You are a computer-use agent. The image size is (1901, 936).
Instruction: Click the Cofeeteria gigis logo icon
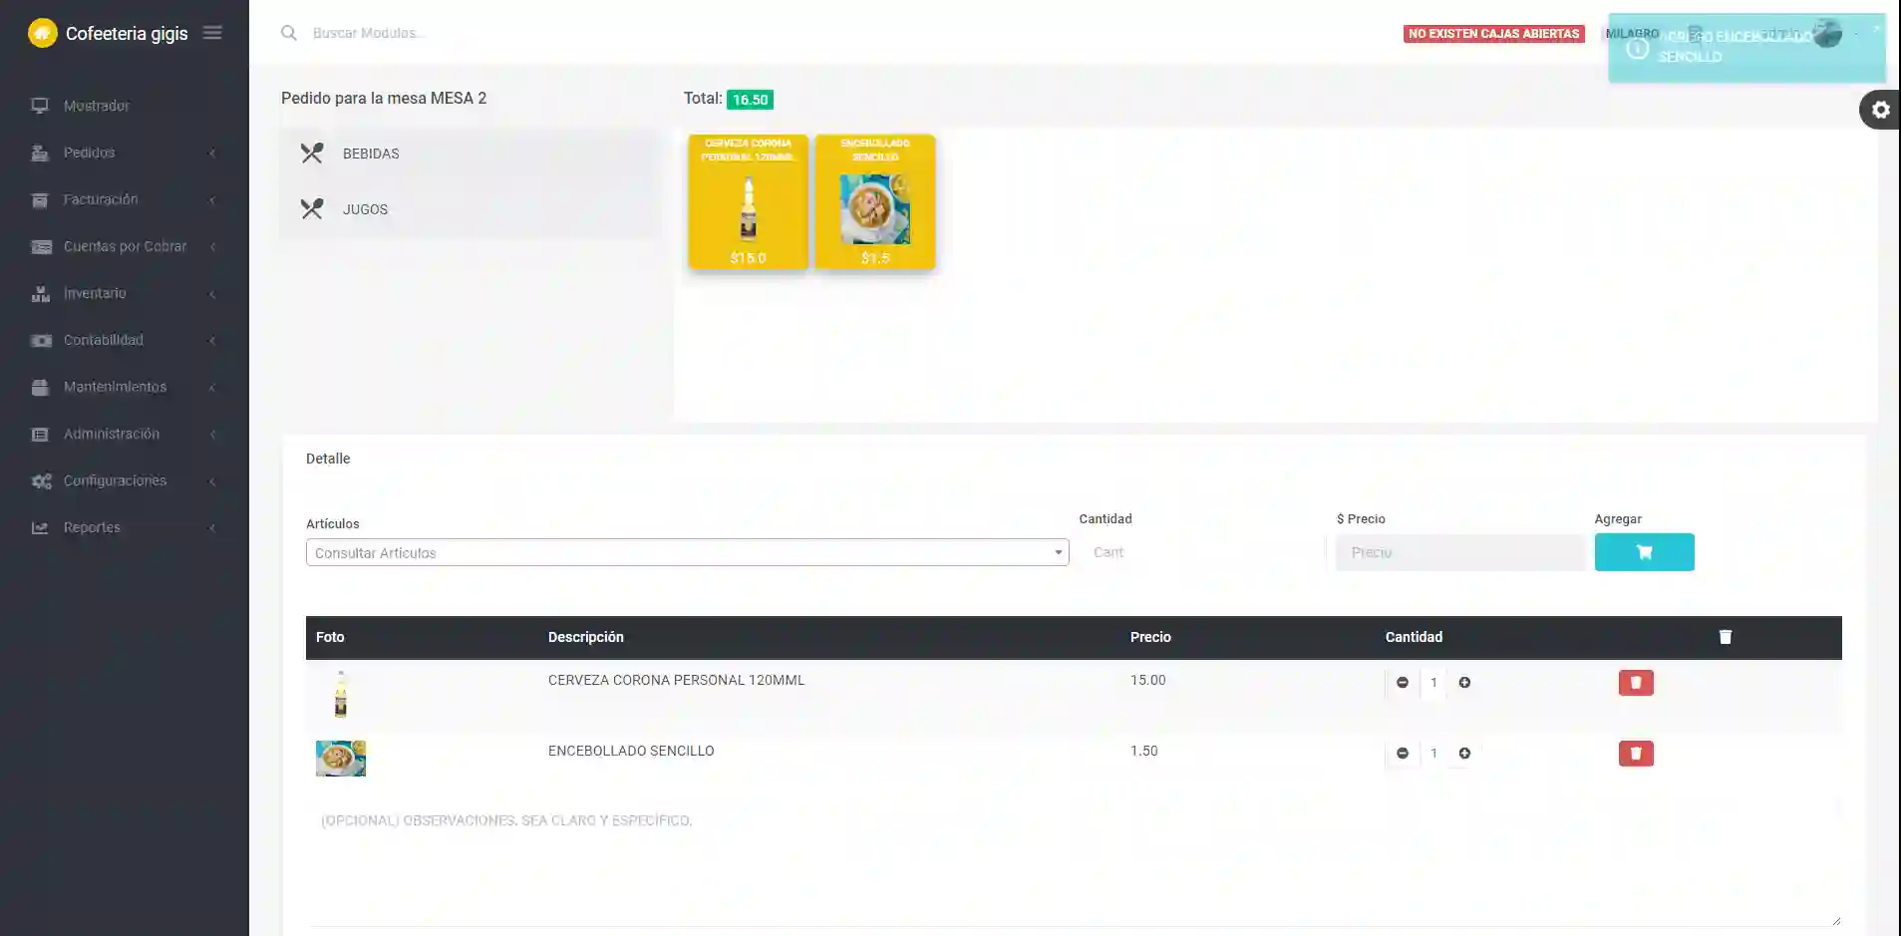tap(42, 33)
